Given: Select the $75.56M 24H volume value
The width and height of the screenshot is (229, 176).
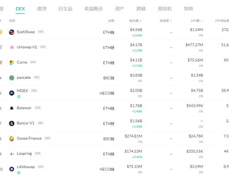Looking at the screenshot, I should click(196, 60).
